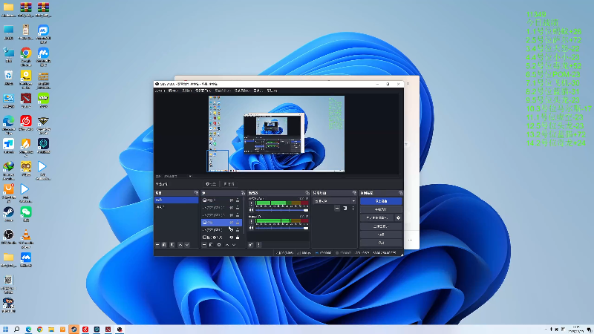
Task: Pop out the Scene Transitions dock panel
Action: pyautogui.click(x=354, y=193)
